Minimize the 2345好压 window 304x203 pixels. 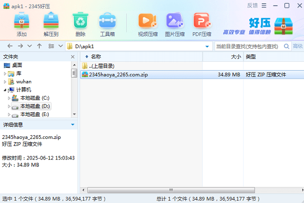[x=275, y=6]
